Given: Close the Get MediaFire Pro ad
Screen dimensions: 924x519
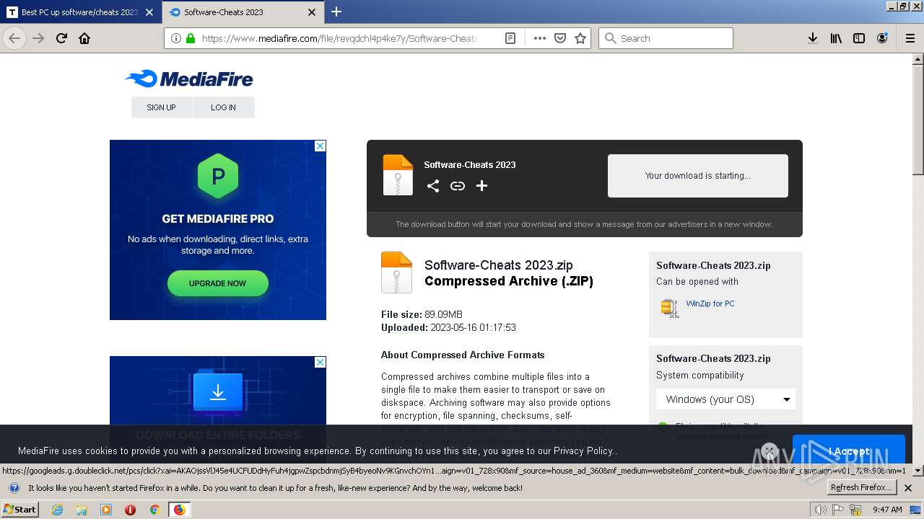Looking at the screenshot, I should (320, 146).
